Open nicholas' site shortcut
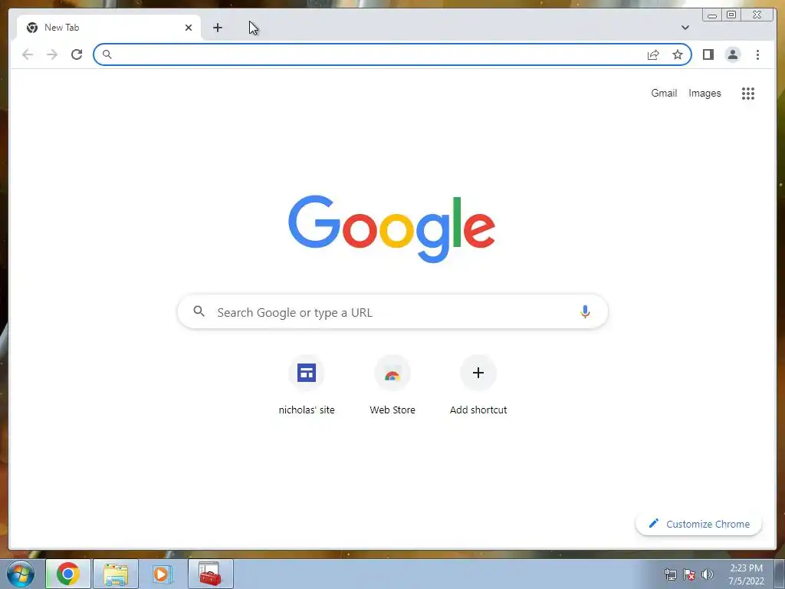Viewport: 785px width, 589px height. tap(307, 386)
